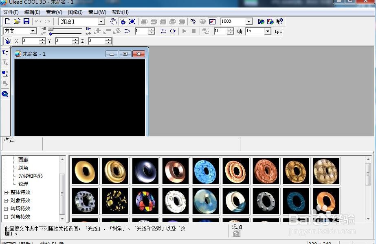Click the total frames field showing 10
The image size is (376, 244).
221,31
